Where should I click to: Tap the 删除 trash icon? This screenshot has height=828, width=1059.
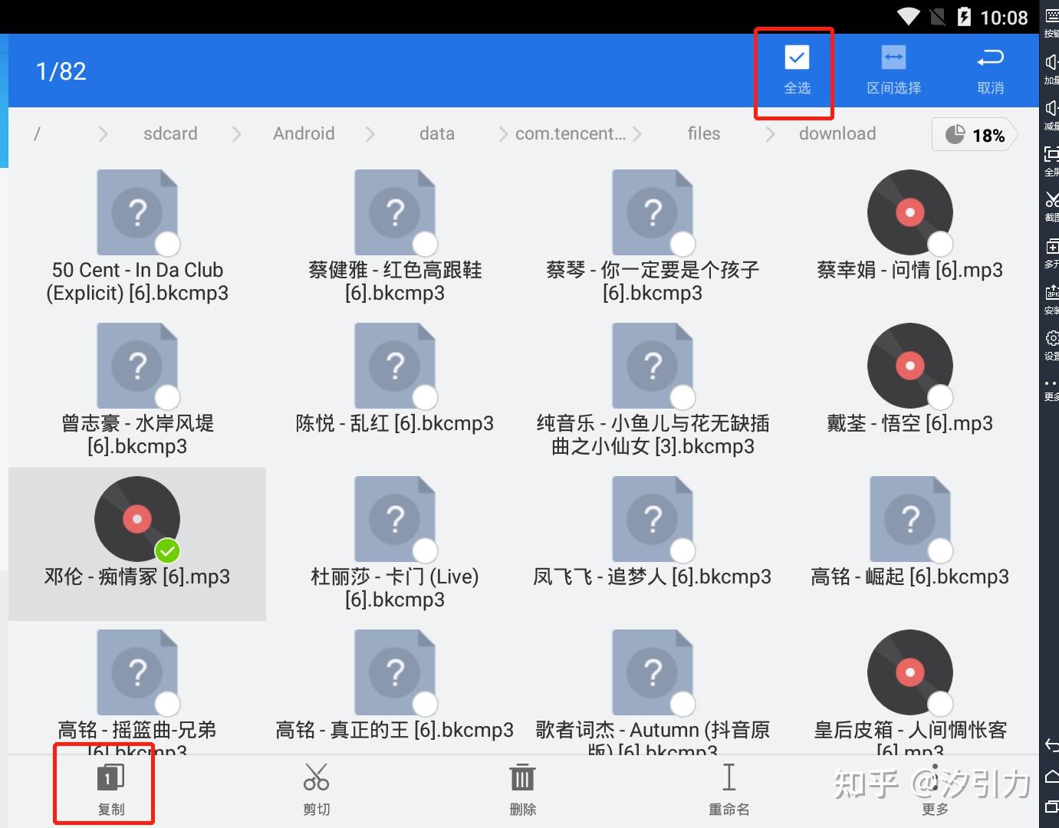(x=522, y=777)
